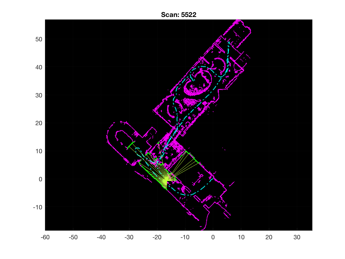Choose the '-10' label on the vertical axis
The width and height of the screenshot is (345, 259).
38,207
